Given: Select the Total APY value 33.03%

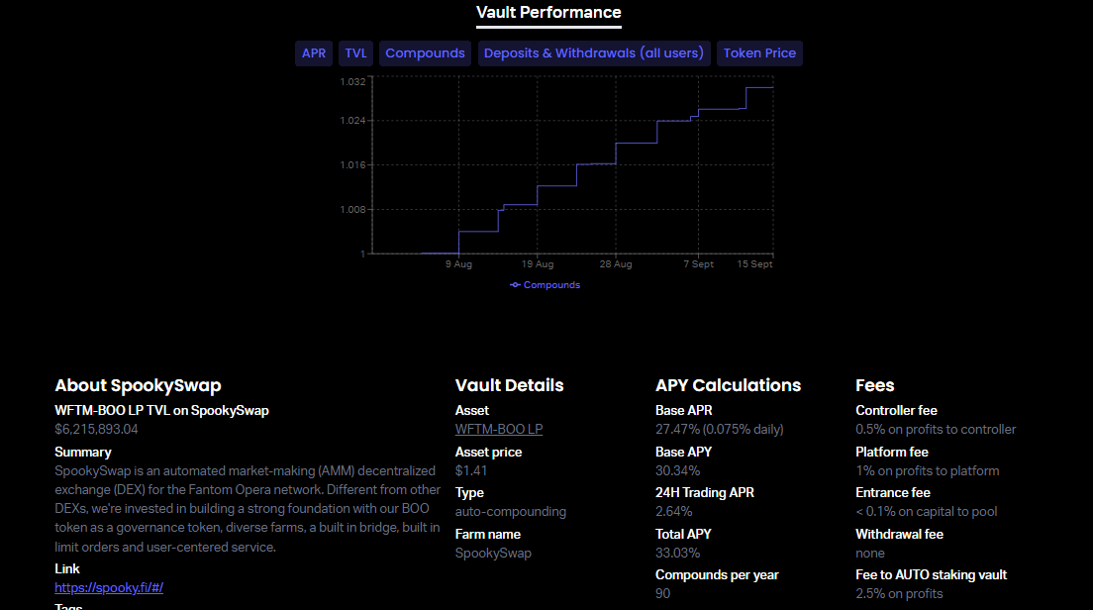Looking at the screenshot, I should click(679, 552).
